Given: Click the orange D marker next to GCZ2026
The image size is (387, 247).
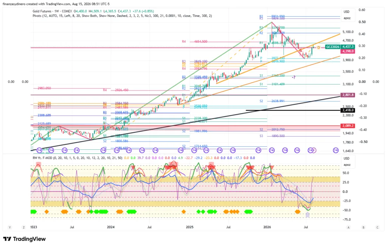Looking at the screenshot, I should [319, 47].
